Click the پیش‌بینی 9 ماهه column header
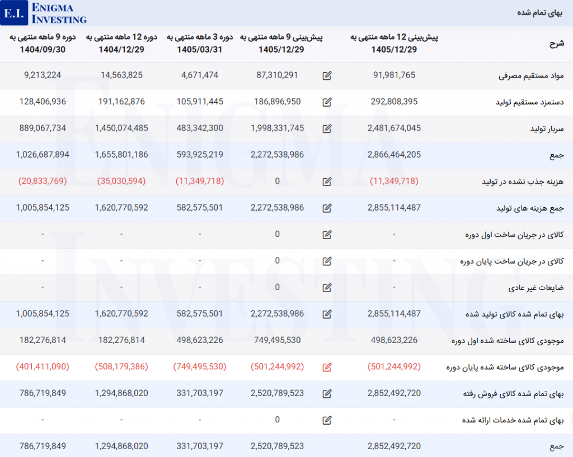This screenshot has width=573, height=457. pos(281,44)
